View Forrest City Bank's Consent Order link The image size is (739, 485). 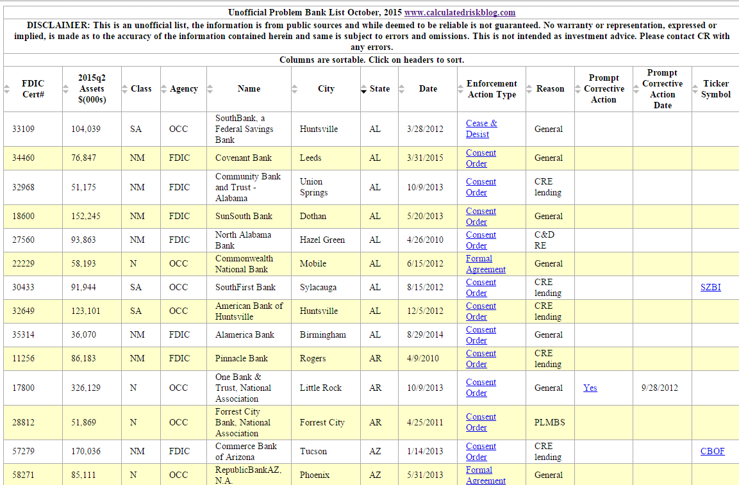pyautogui.click(x=481, y=422)
